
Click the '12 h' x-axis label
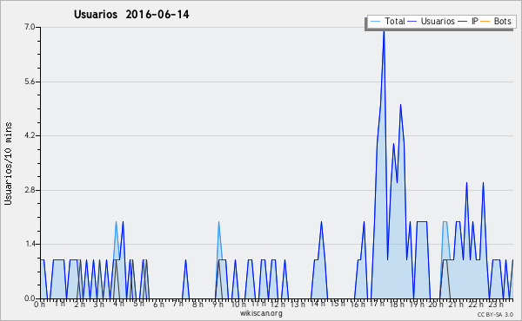click(x=278, y=304)
